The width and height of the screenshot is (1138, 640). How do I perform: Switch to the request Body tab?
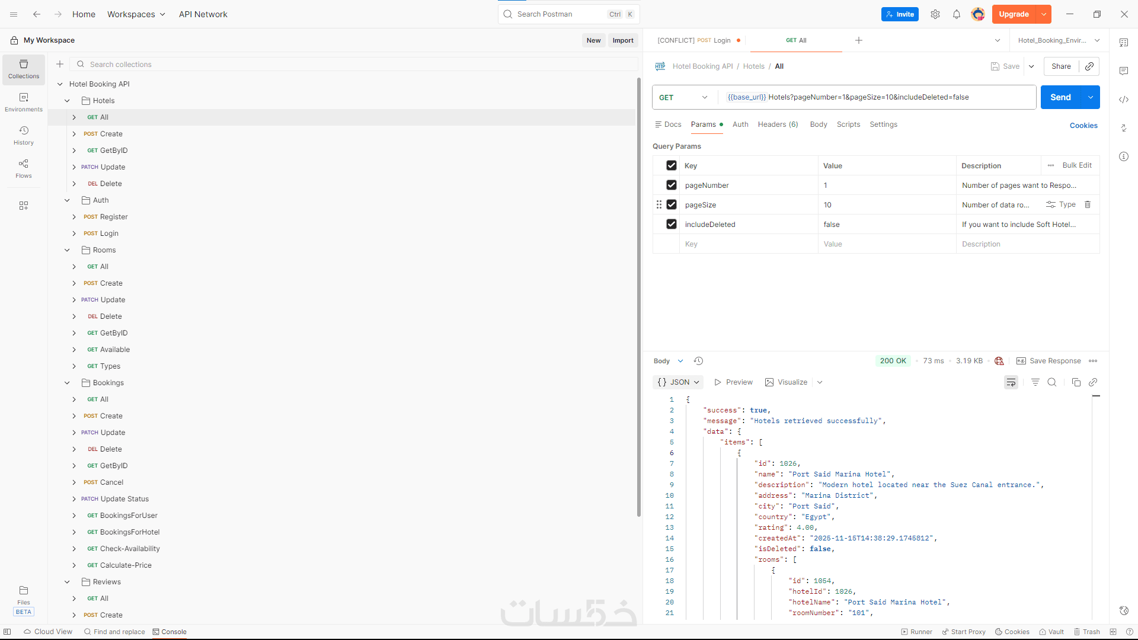pos(819,124)
